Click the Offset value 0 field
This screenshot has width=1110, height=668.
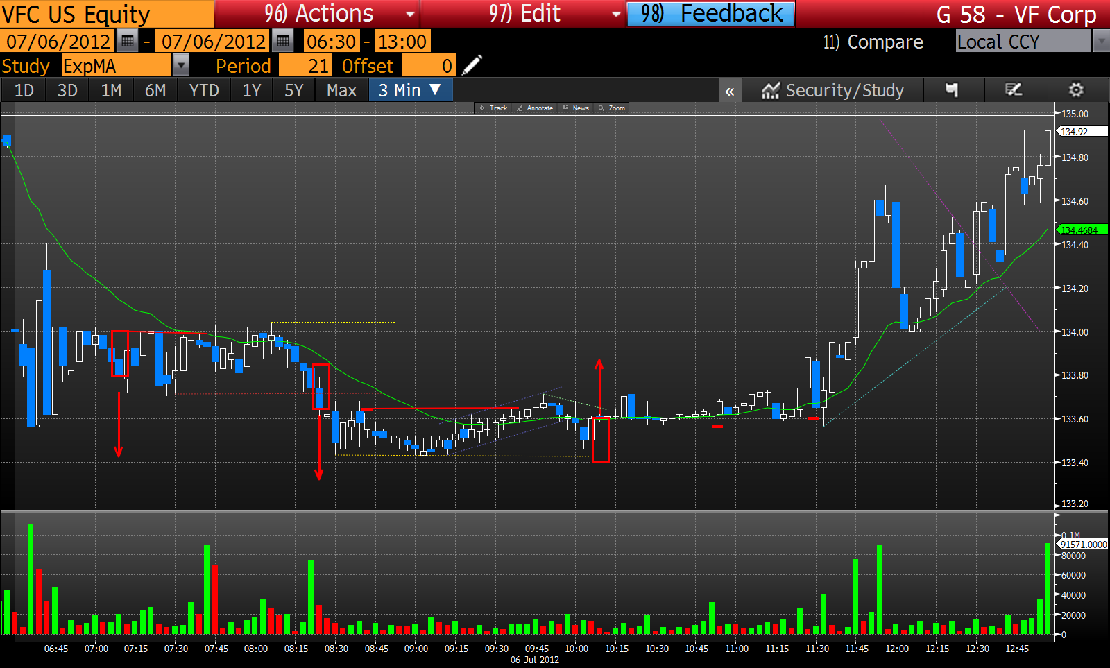click(x=429, y=66)
